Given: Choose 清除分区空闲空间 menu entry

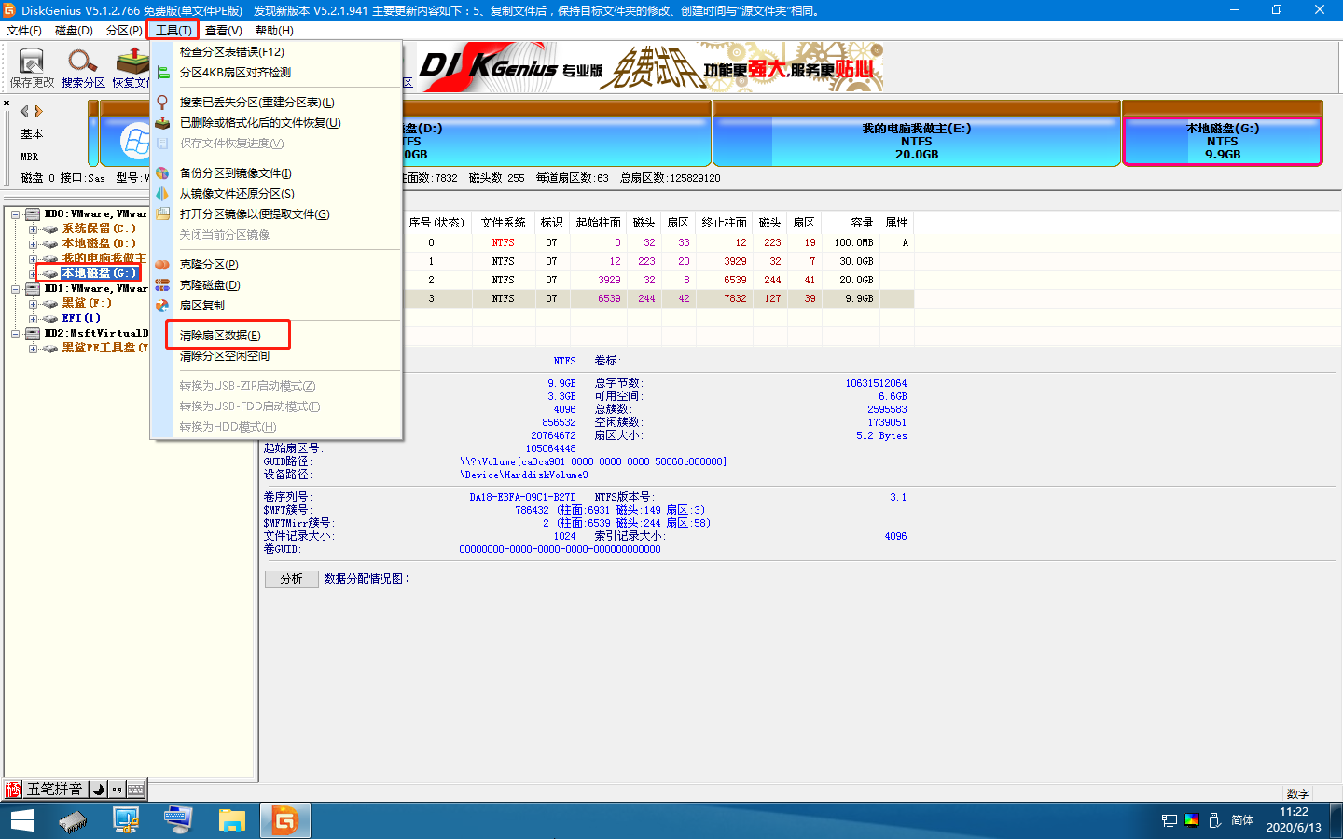Looking at the screenshot, I should (x=276, y=356).
